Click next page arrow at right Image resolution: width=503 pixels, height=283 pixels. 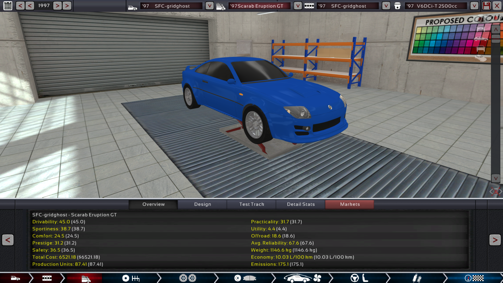[x=495, y=240]
